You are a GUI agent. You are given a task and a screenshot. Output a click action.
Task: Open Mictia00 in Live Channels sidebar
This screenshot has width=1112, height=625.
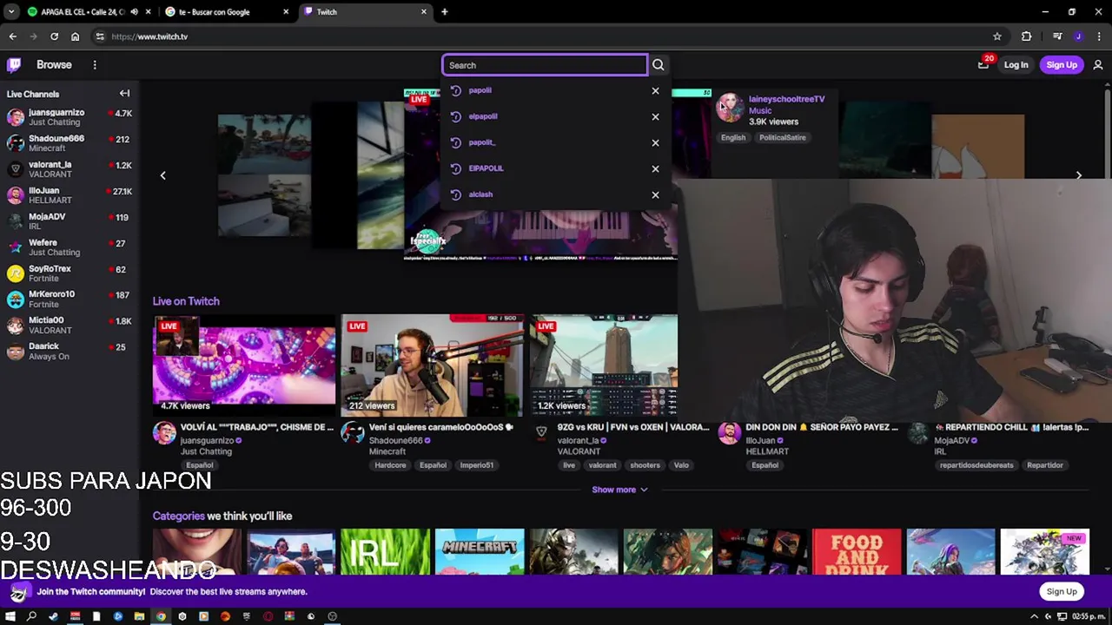tap(69, 326)
